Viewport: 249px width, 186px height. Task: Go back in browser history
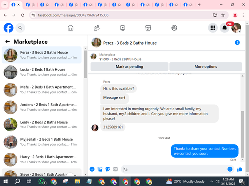click(x=5, y=15)
